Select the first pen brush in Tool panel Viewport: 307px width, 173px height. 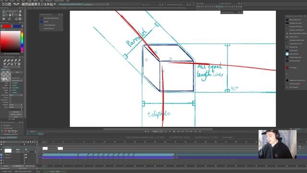[x=5, y=61]
